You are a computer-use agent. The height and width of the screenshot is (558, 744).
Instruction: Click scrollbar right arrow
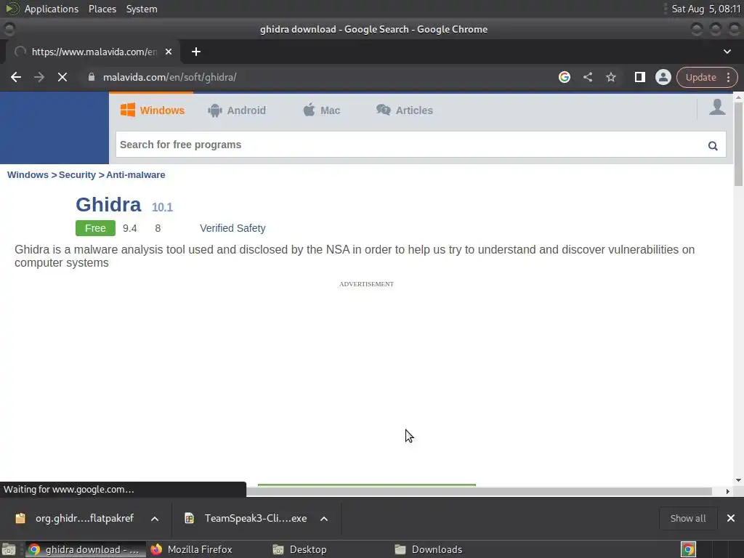(x=727, y=492)
